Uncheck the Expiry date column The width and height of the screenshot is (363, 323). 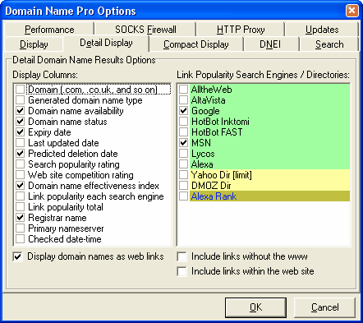tap(20, 132)
